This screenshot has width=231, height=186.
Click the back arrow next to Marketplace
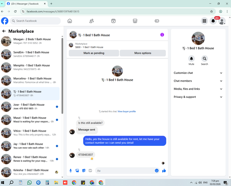pos(4,31)
